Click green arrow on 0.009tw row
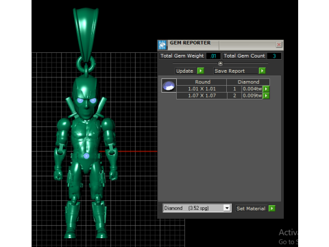Image resolution: width=329 pixels, height=247 pixels. tap(266, 95)
